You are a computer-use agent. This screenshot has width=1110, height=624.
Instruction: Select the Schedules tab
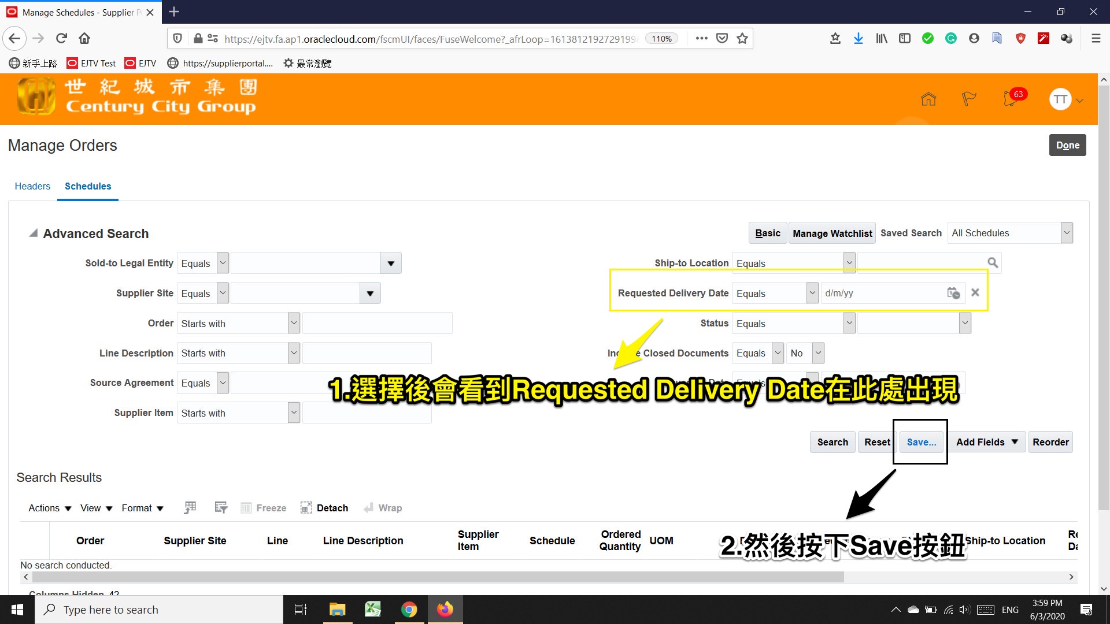point(88,186)
